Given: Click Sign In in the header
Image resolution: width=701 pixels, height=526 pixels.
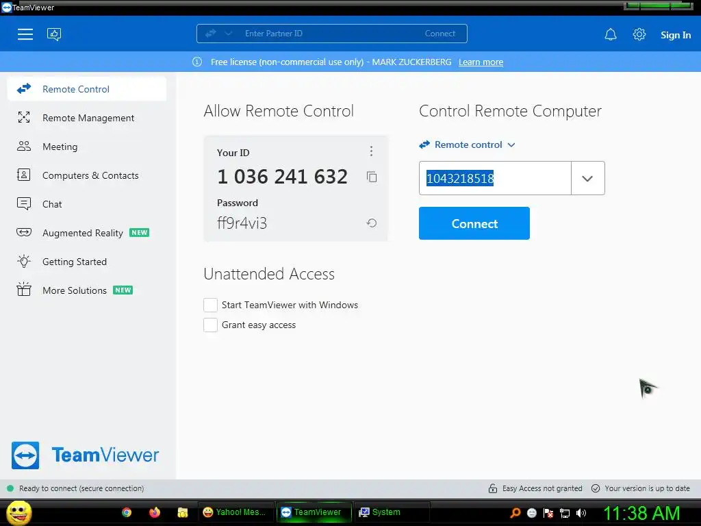Looking at the screenshot, I should (676, 35).
